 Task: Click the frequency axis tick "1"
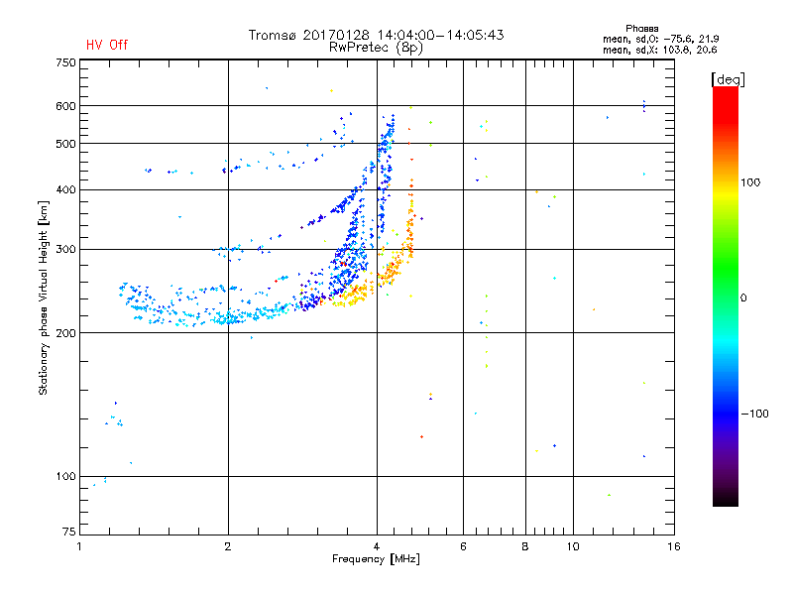pos(79,546)
